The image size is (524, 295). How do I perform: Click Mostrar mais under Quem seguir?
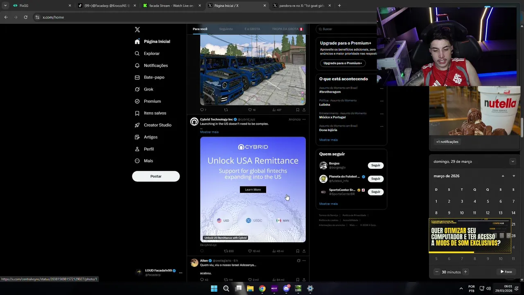pyautogui.click(x=328, y=204)
